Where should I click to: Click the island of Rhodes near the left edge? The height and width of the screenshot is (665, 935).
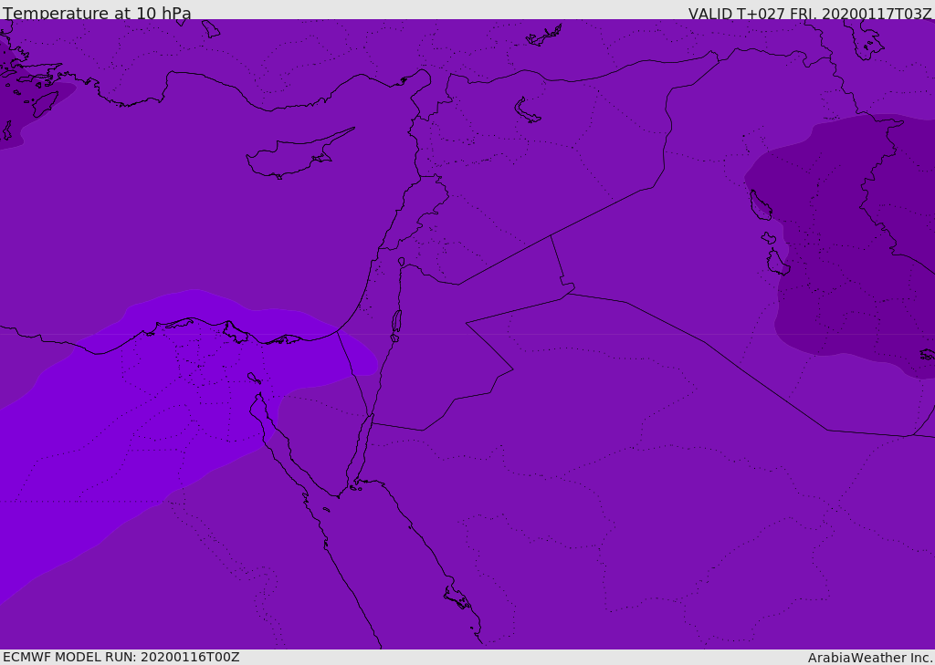pos(43,105)
